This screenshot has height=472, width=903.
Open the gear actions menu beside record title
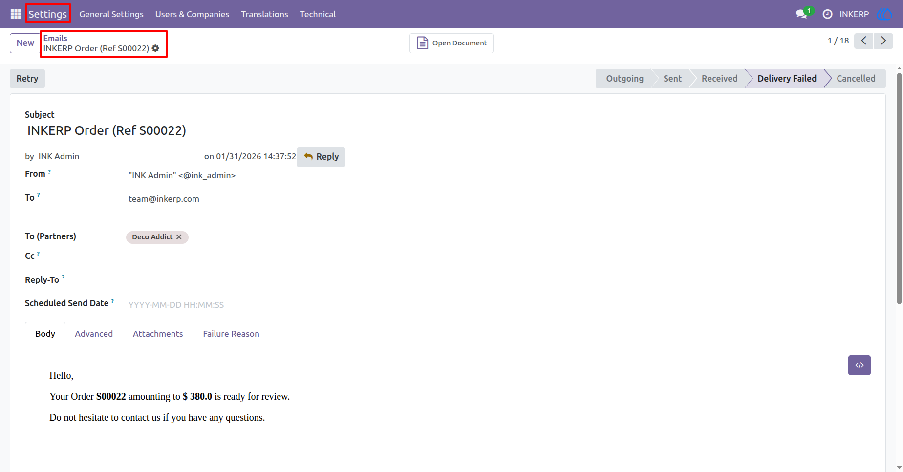[x=155, y=48]
